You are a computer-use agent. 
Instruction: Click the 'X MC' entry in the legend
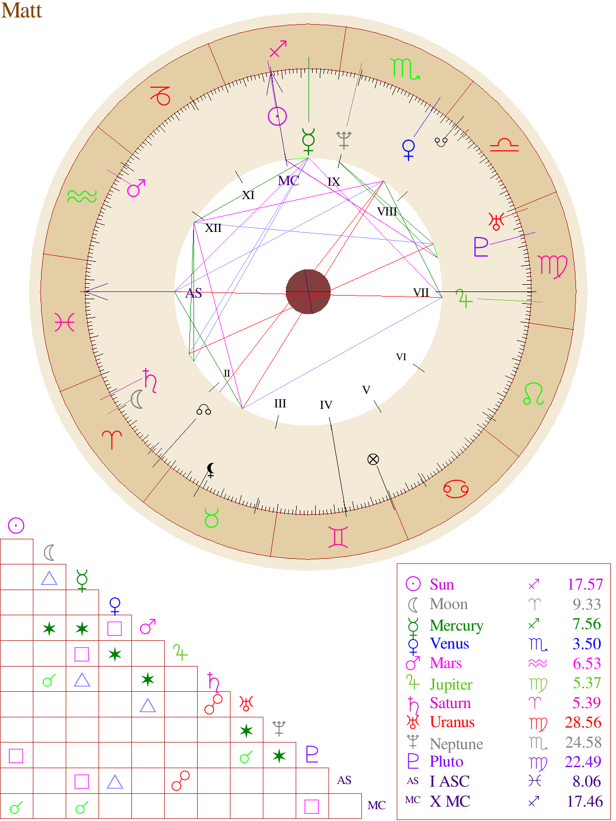pyautogui.click(x=450, y=802)
